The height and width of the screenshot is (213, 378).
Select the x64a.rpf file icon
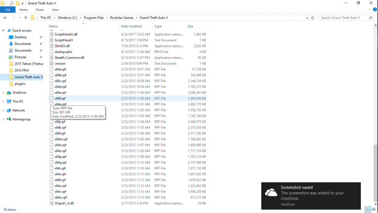tap(51, 69)
